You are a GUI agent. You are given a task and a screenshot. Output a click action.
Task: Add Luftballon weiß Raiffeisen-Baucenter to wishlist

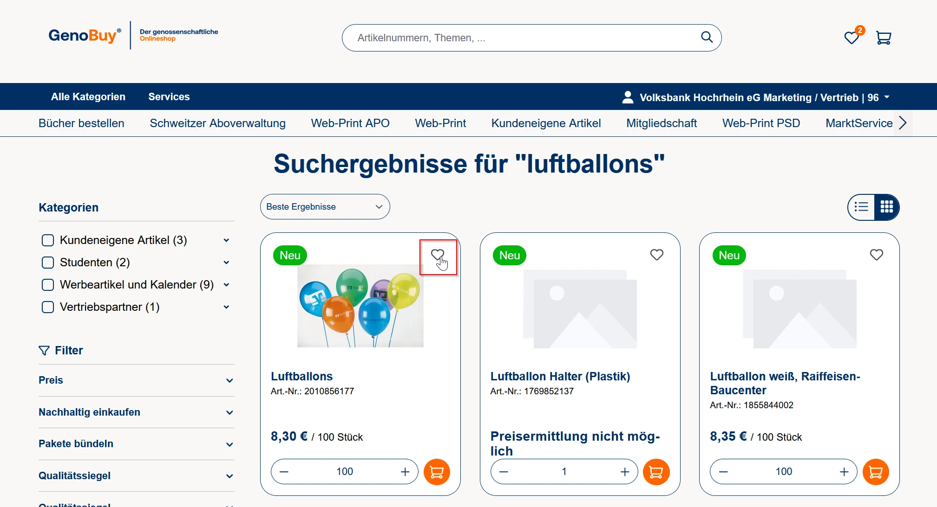coord(876,255)
